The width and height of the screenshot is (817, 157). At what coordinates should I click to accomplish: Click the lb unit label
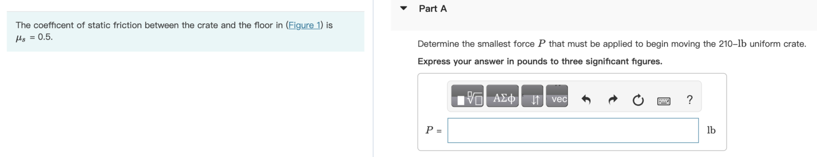pos(711,130)
